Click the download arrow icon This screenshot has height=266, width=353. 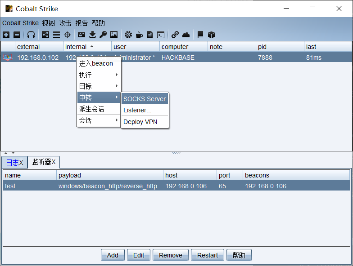(92, 35)
